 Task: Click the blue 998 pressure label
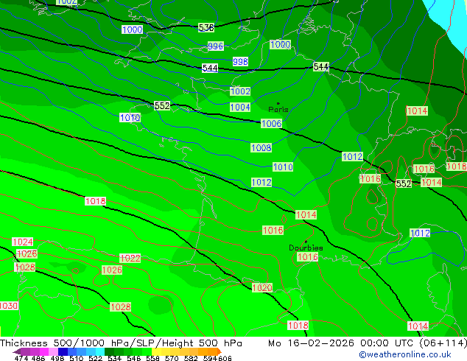click(240, 61)
